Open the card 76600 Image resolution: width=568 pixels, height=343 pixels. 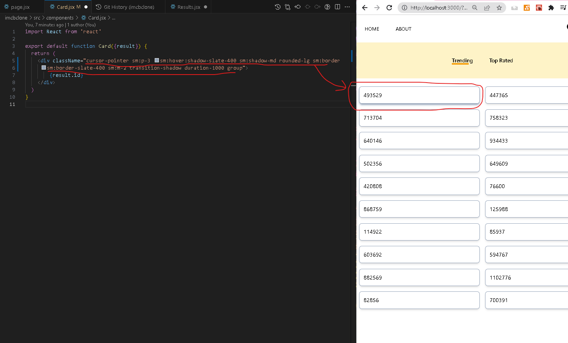[x=526, y=186]
